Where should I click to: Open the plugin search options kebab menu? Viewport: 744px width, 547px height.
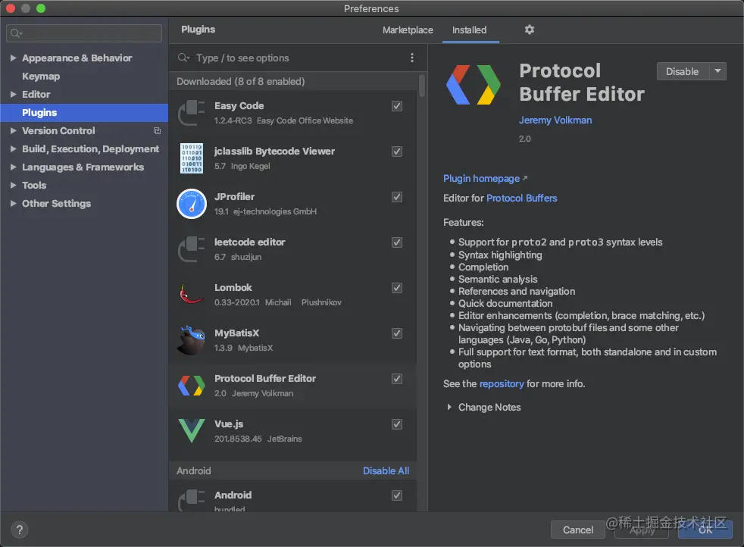click(x=412, y=58)
